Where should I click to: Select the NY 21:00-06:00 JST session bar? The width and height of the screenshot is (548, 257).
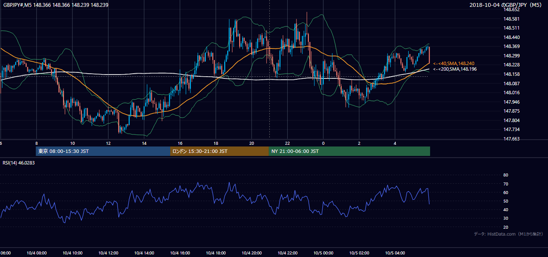click(x=349, y=151)
